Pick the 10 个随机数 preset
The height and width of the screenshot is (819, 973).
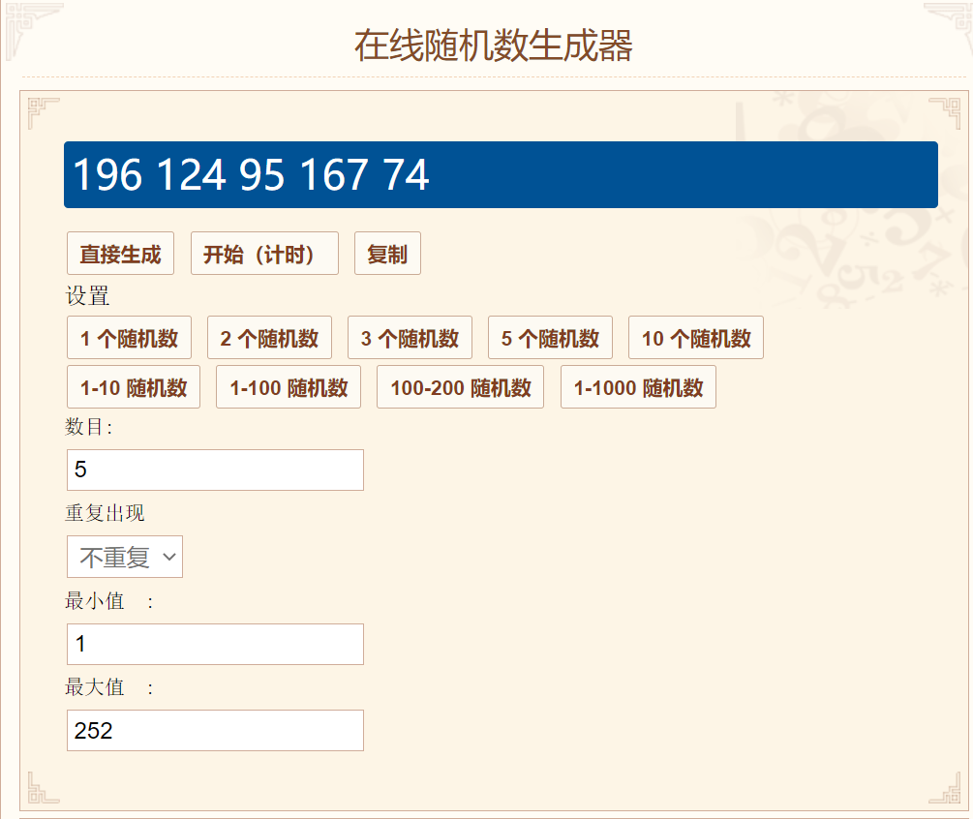point(695,338)
